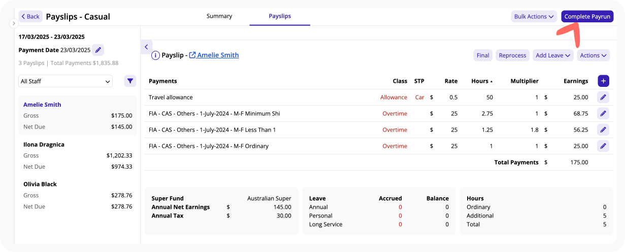The width and height of the screenshot is (625, 252).
Task: Edit the M-F Ordinary row with its pencil
Action: [x=603, y=146]
